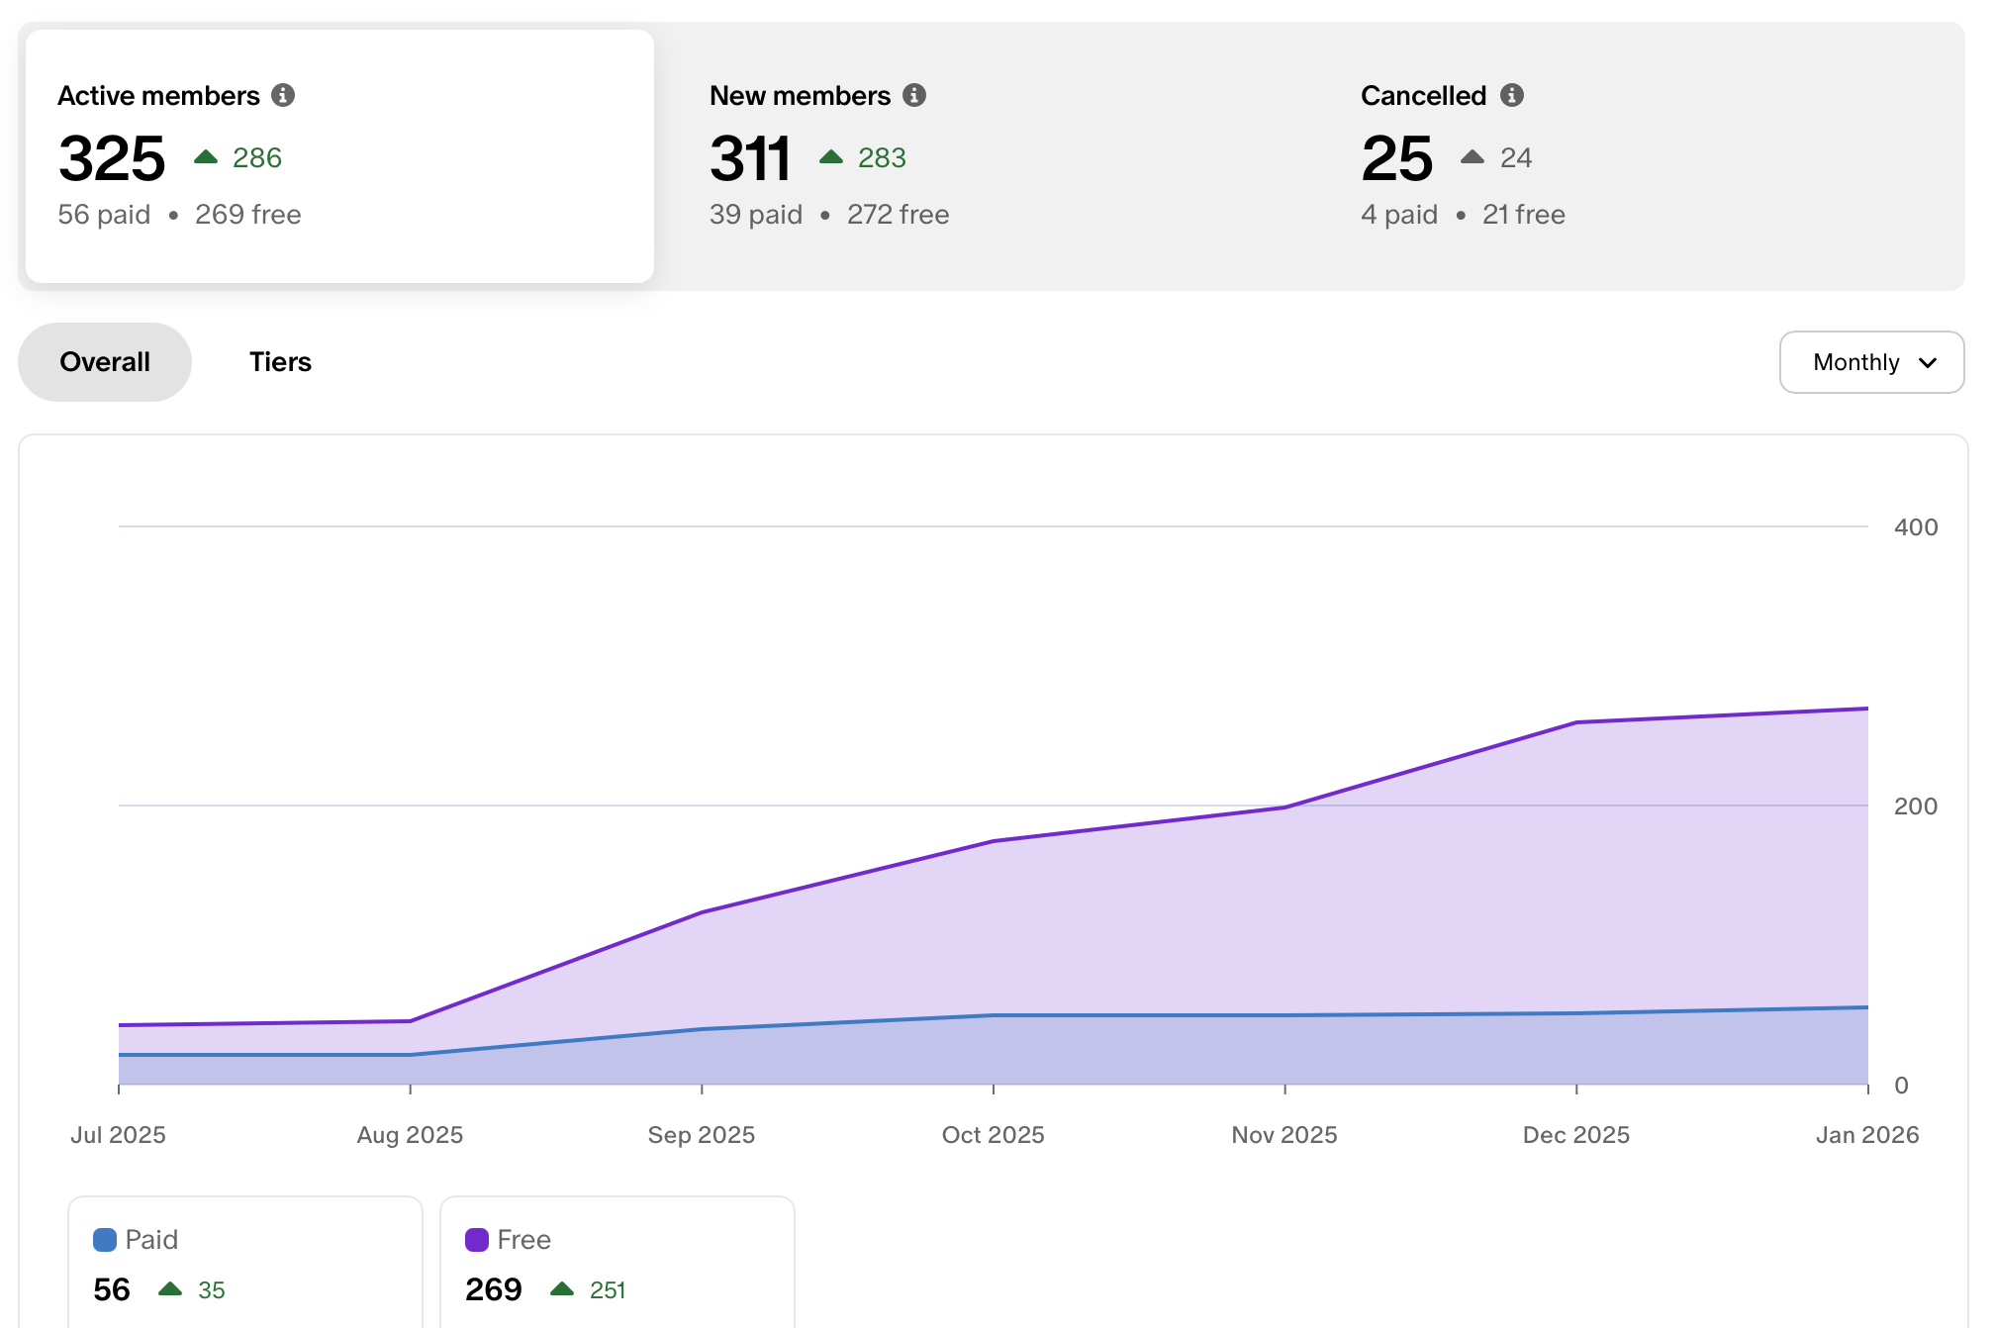Click the chevron on the Monthly selector
The image size is (1995, 1328).
[1928, 362]
